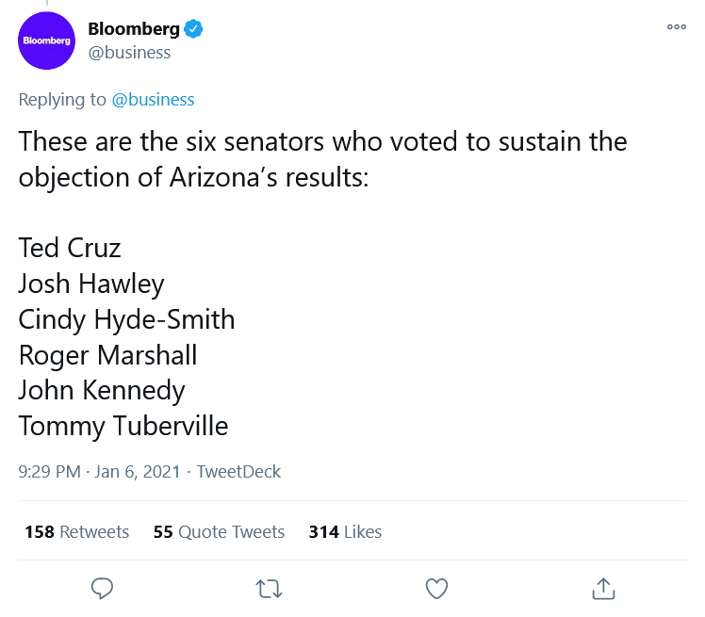Open the TweetDeck source label
705x617 pixels.
tap(238, 472)
